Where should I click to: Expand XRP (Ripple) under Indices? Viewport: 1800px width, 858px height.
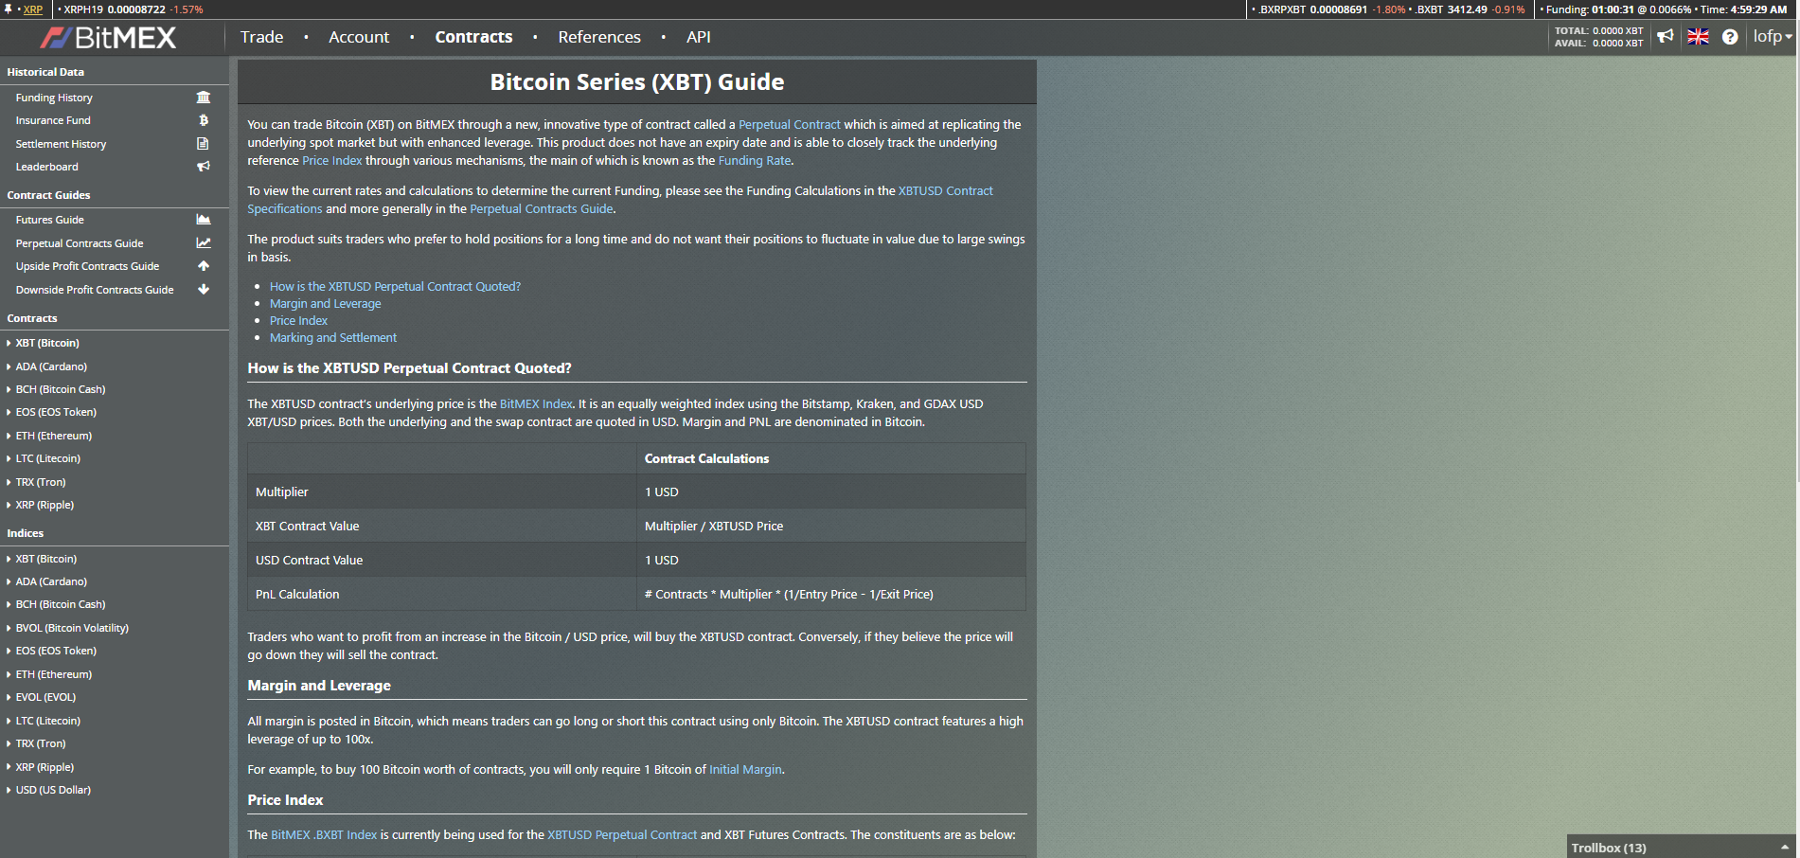coord(45,767)
